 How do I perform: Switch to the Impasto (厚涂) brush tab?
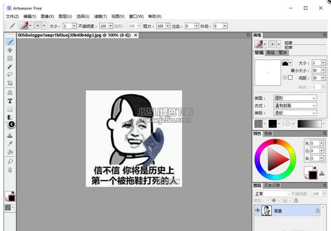(x=283, y=53)
